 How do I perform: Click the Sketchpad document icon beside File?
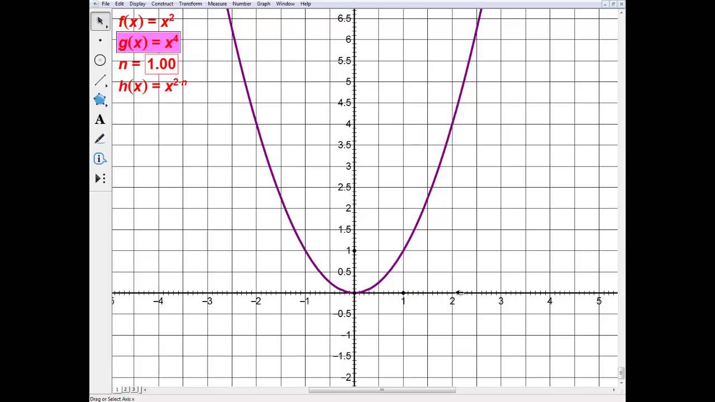coord(95,3)
